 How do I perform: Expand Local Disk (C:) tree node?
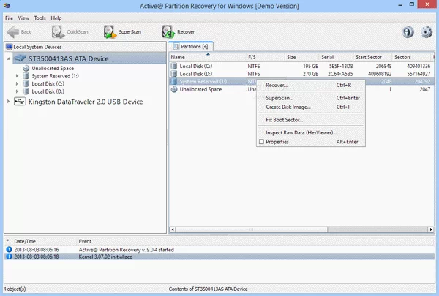tap(17, 83)
